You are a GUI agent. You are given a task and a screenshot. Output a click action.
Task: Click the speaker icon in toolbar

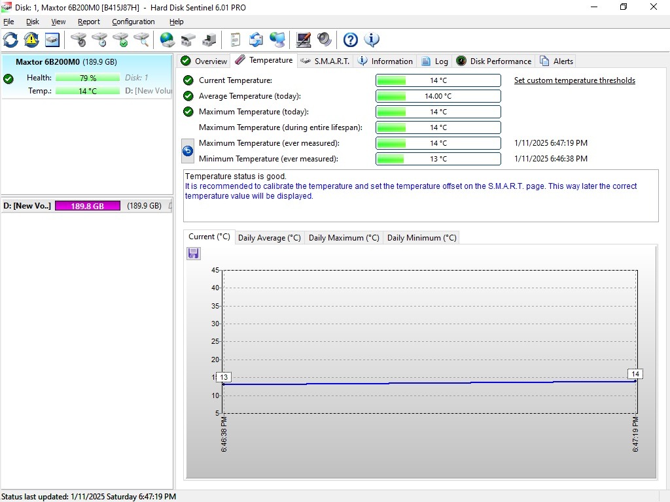click(325, 40)
